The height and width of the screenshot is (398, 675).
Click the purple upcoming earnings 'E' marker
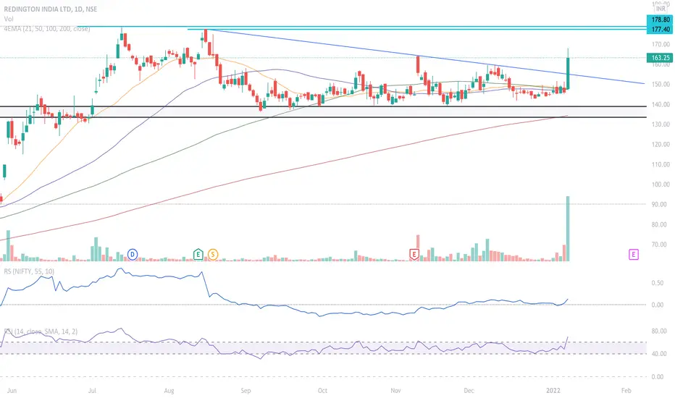pyautogui.click(x=633, y=254)
